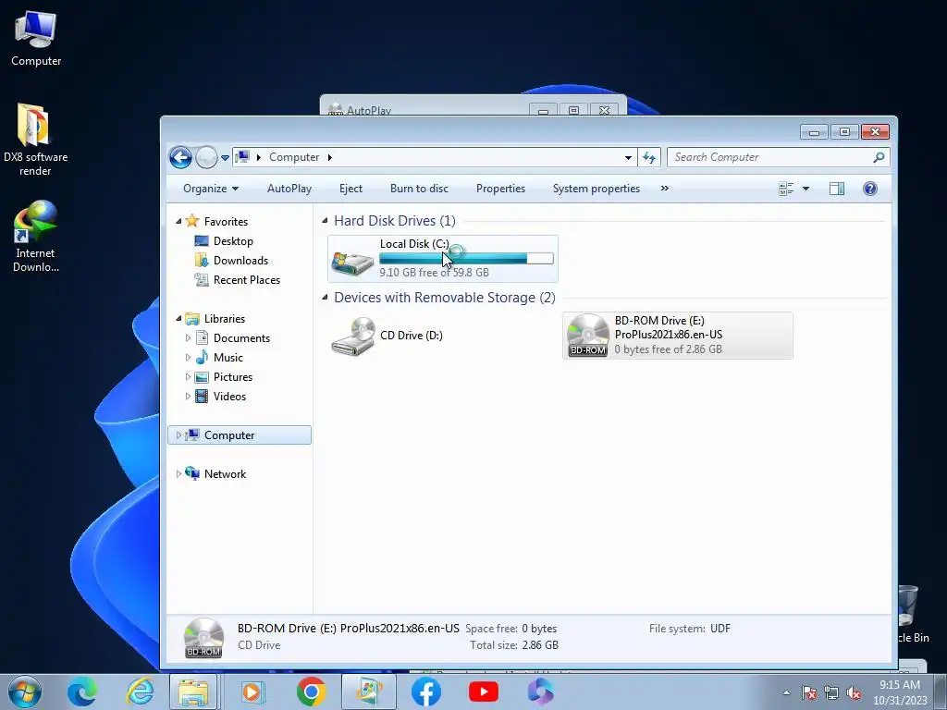Viewport: 947px width, 710px height.
Task: Click the muted volume tray icon
Action: [854, 693]
